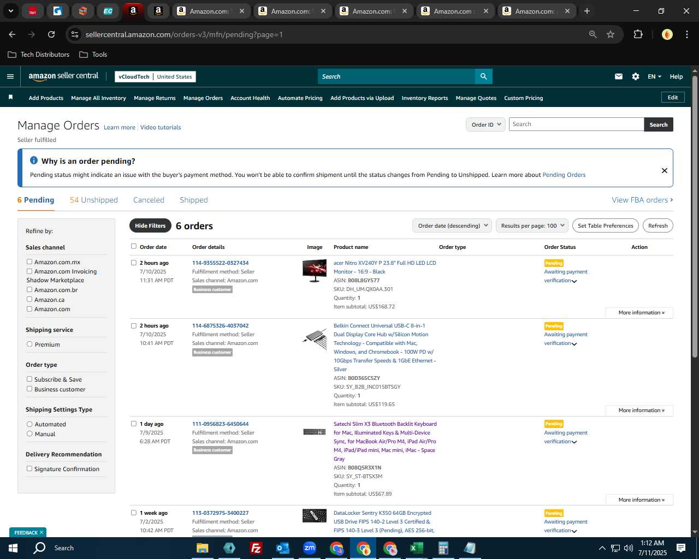This screenshot has height=559, width=699.
Task: Click the browser back arrow
Action: (12, 34)
